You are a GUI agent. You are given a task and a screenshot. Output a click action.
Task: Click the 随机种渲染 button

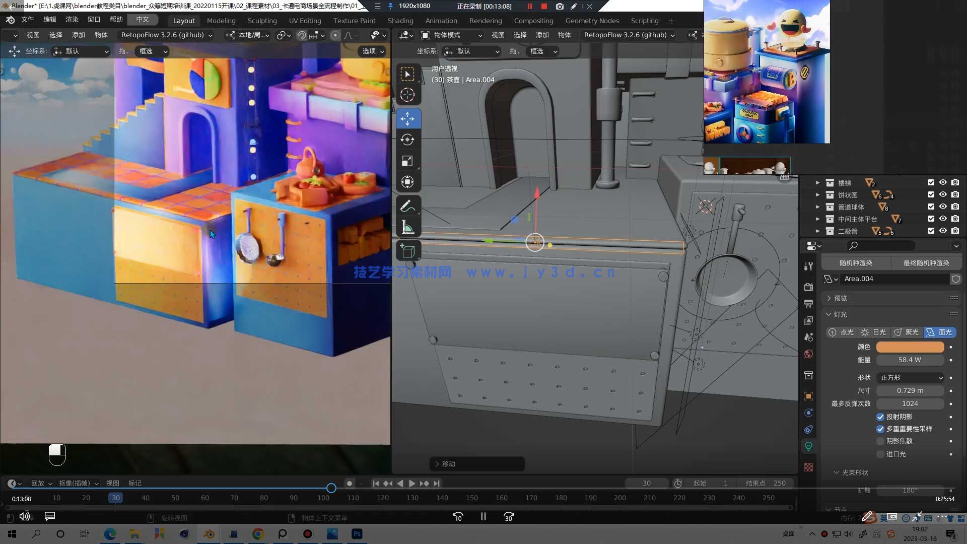click(855, 263)
